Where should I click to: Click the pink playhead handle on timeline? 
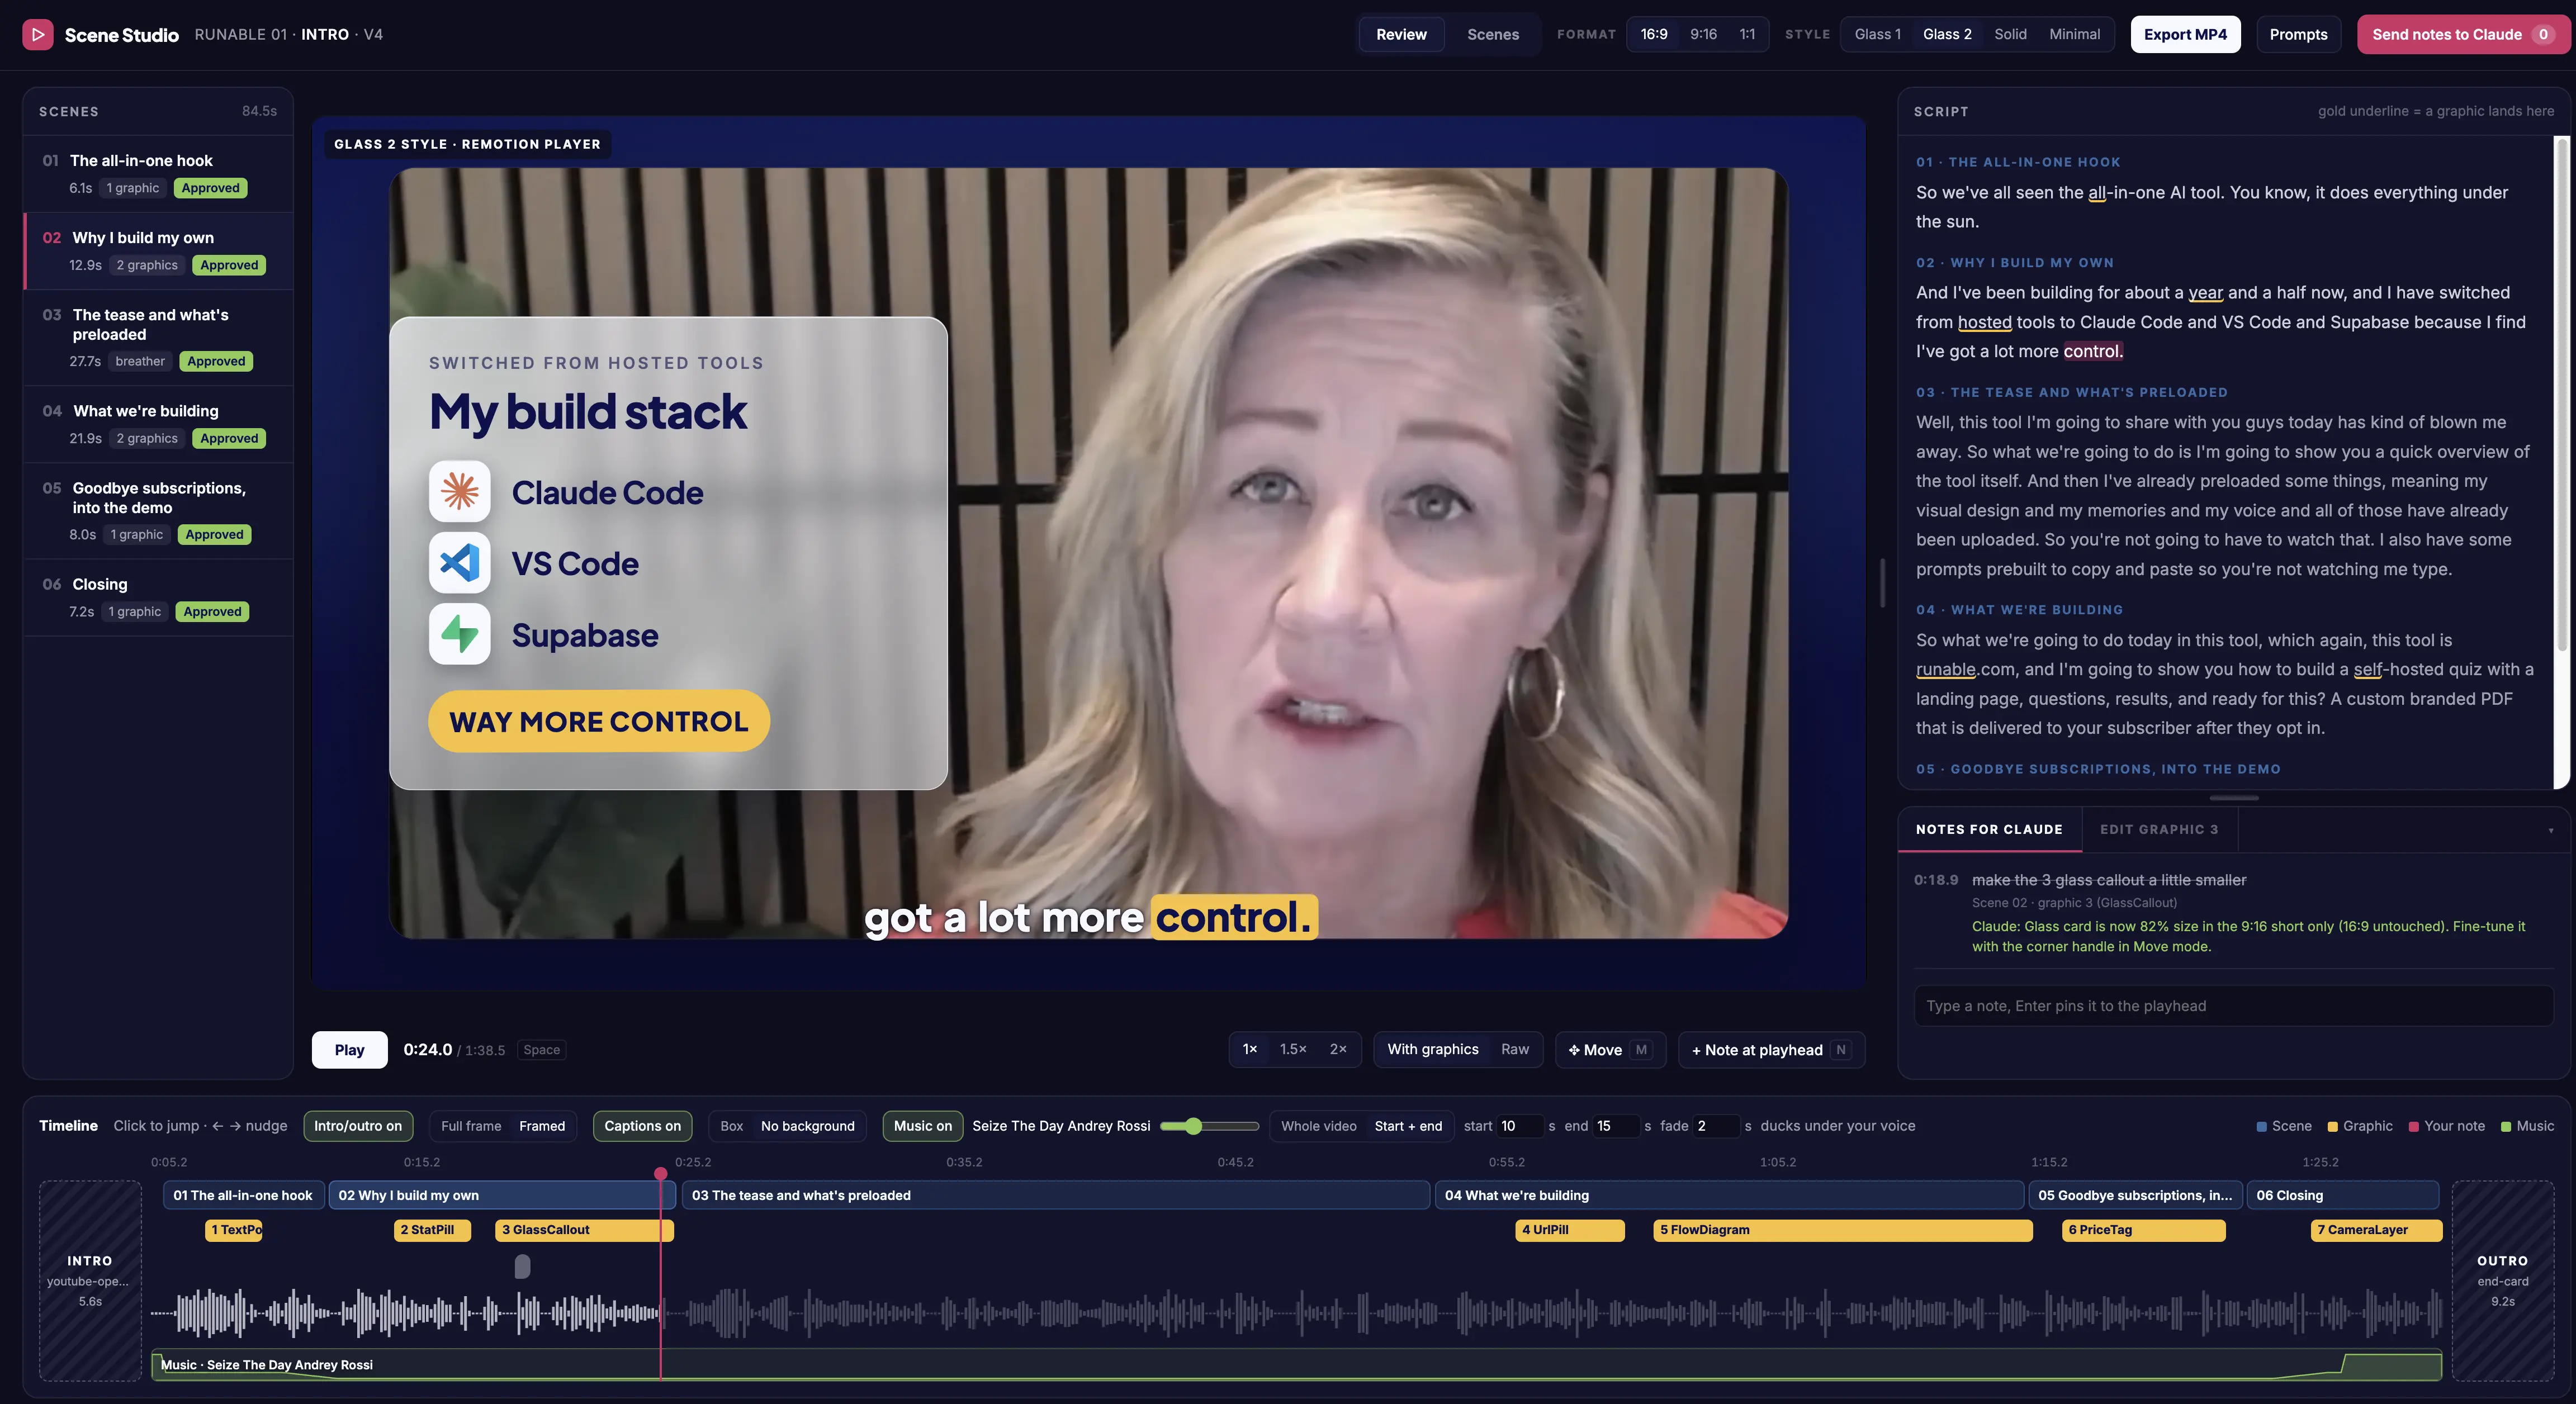[x=660, y=1173]
